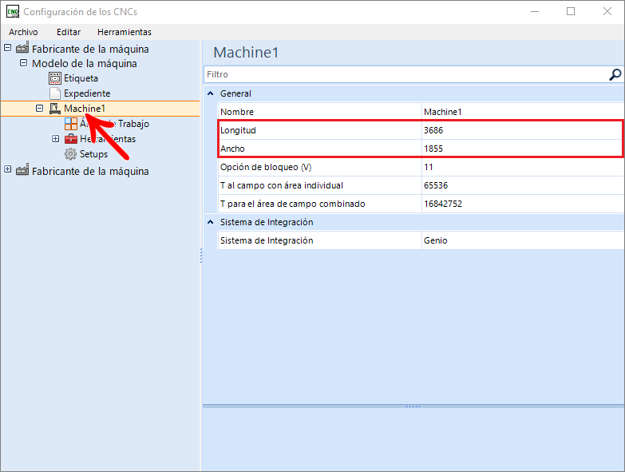Open the Editar menu
625x472 pixels.
click(69, 32)
